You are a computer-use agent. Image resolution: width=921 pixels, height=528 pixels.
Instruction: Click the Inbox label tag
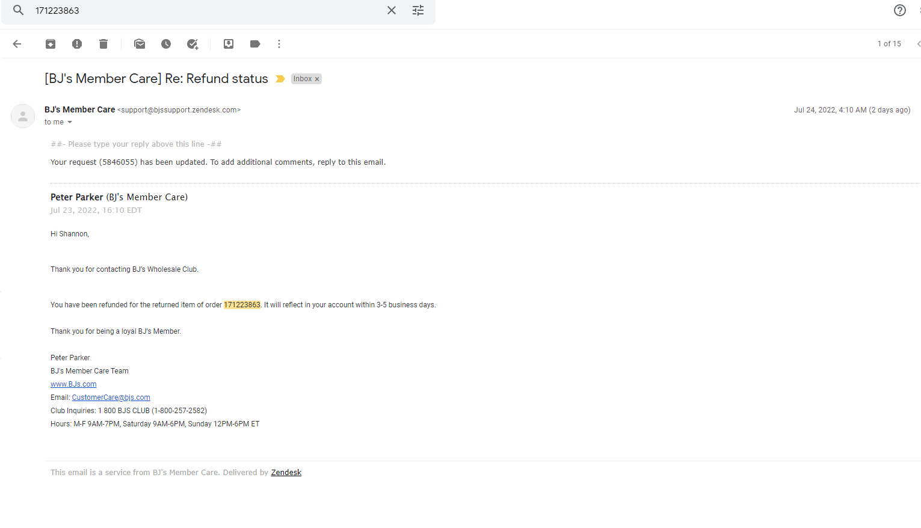coord(303,79)
